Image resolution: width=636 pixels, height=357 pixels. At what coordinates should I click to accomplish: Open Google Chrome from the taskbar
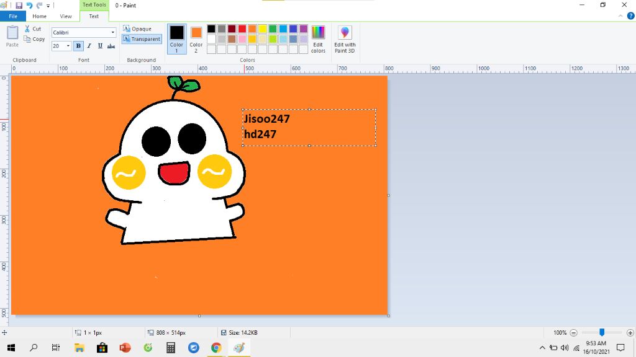pos(216,348)
